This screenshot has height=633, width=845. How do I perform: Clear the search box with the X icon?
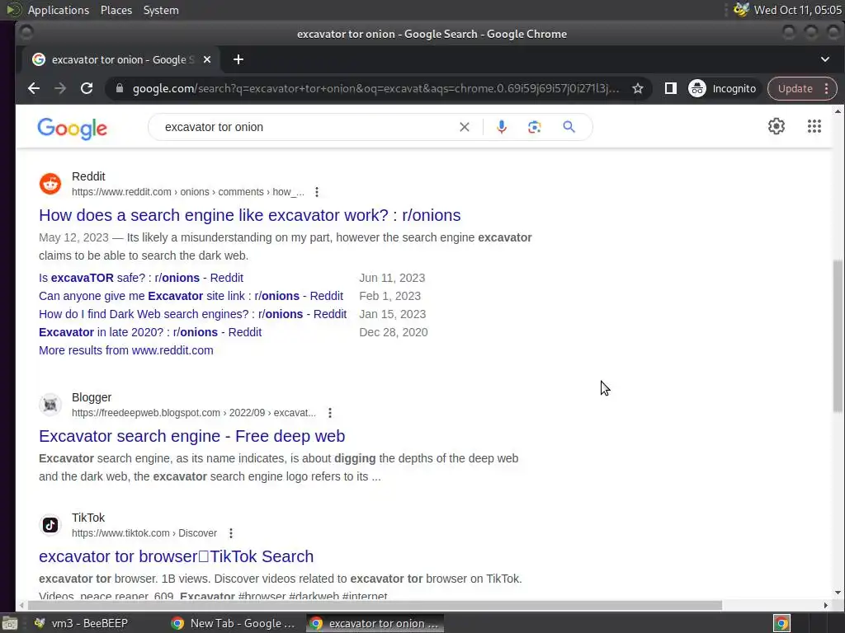464,127
